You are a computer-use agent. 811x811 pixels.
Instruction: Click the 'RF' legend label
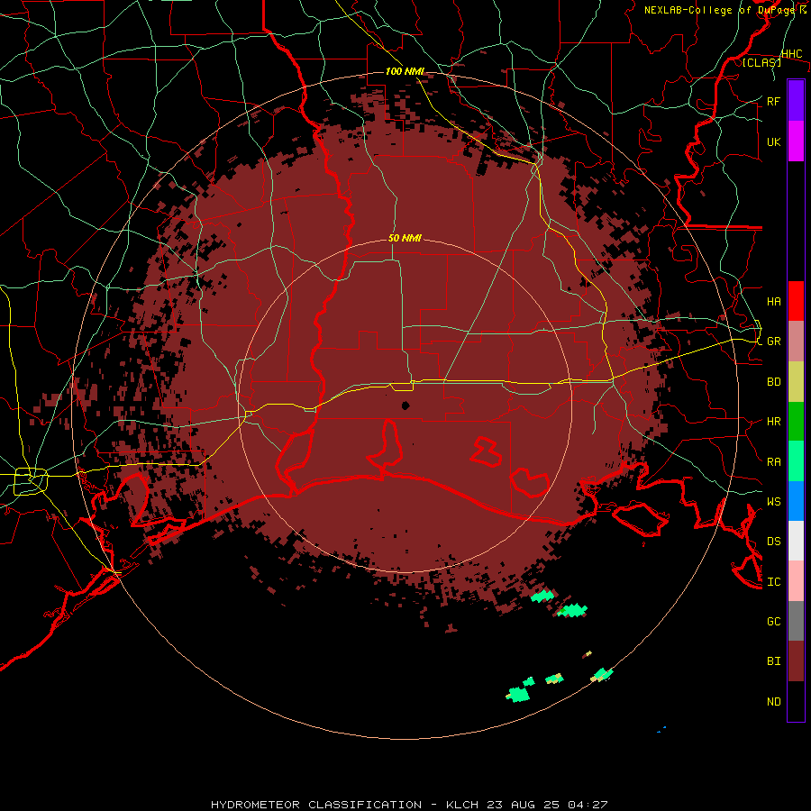pyautogui.click(x=773, y=101)
